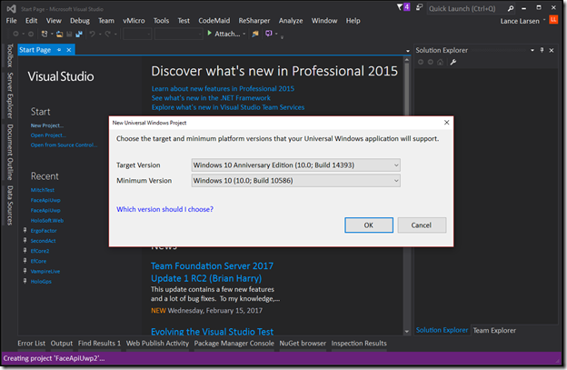Click the Save All toolbar icon
Viewport: 567px width, 370px height.
(79, 34)
